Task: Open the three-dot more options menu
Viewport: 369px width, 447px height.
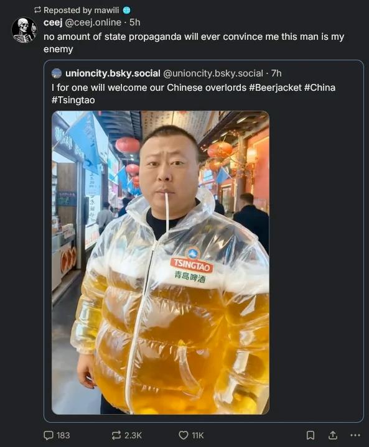Action: [x=355, y=435]
